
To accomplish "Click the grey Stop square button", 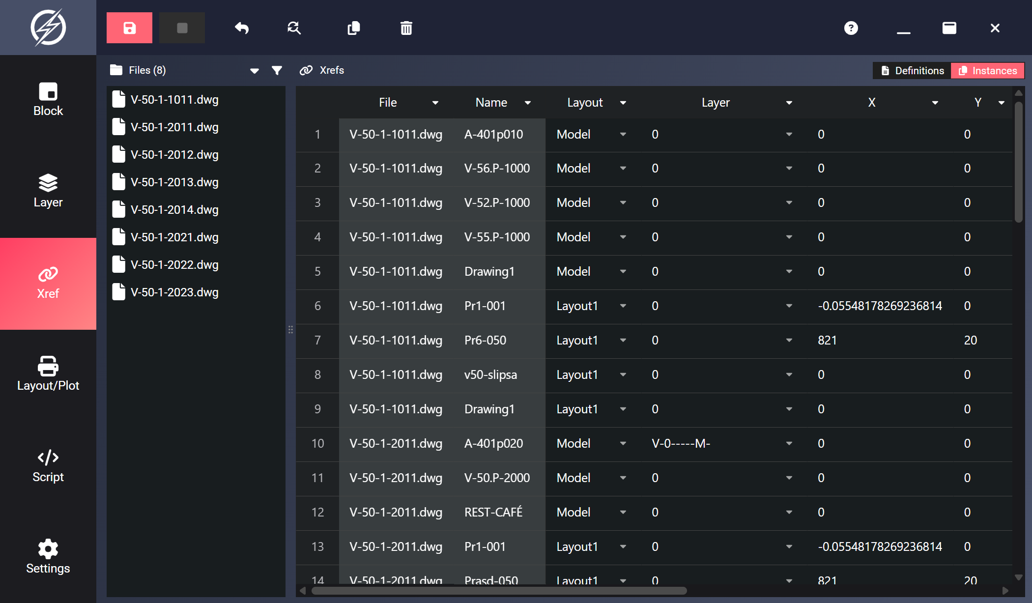I will pos(182,28).
